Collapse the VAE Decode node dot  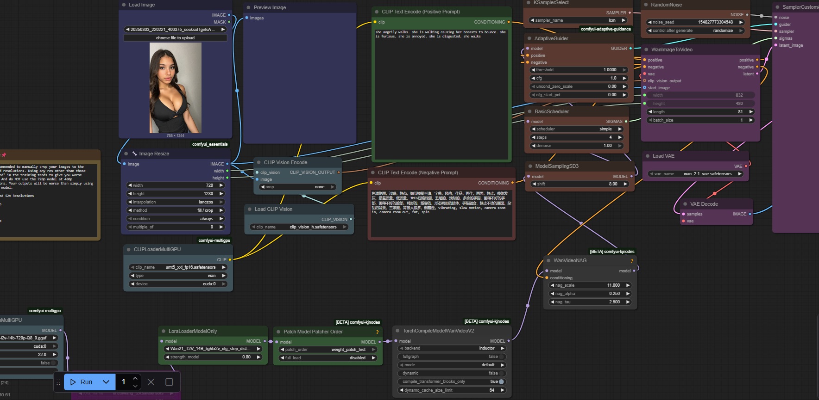[685, 204]
